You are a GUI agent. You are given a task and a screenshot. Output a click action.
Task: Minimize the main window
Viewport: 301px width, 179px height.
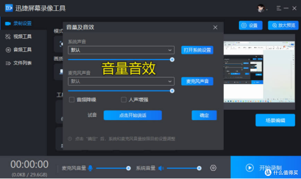point(286,8)
